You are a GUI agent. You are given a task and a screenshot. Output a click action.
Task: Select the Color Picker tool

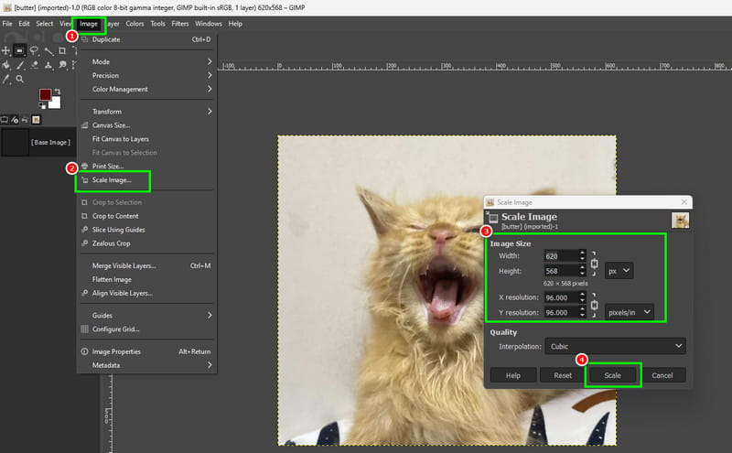pyautogui.click(x=5, y=80)
